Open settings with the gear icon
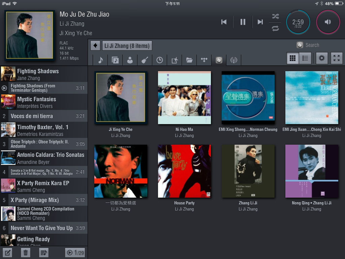Screen dimensions: 345x259 [x=322, y=58]
